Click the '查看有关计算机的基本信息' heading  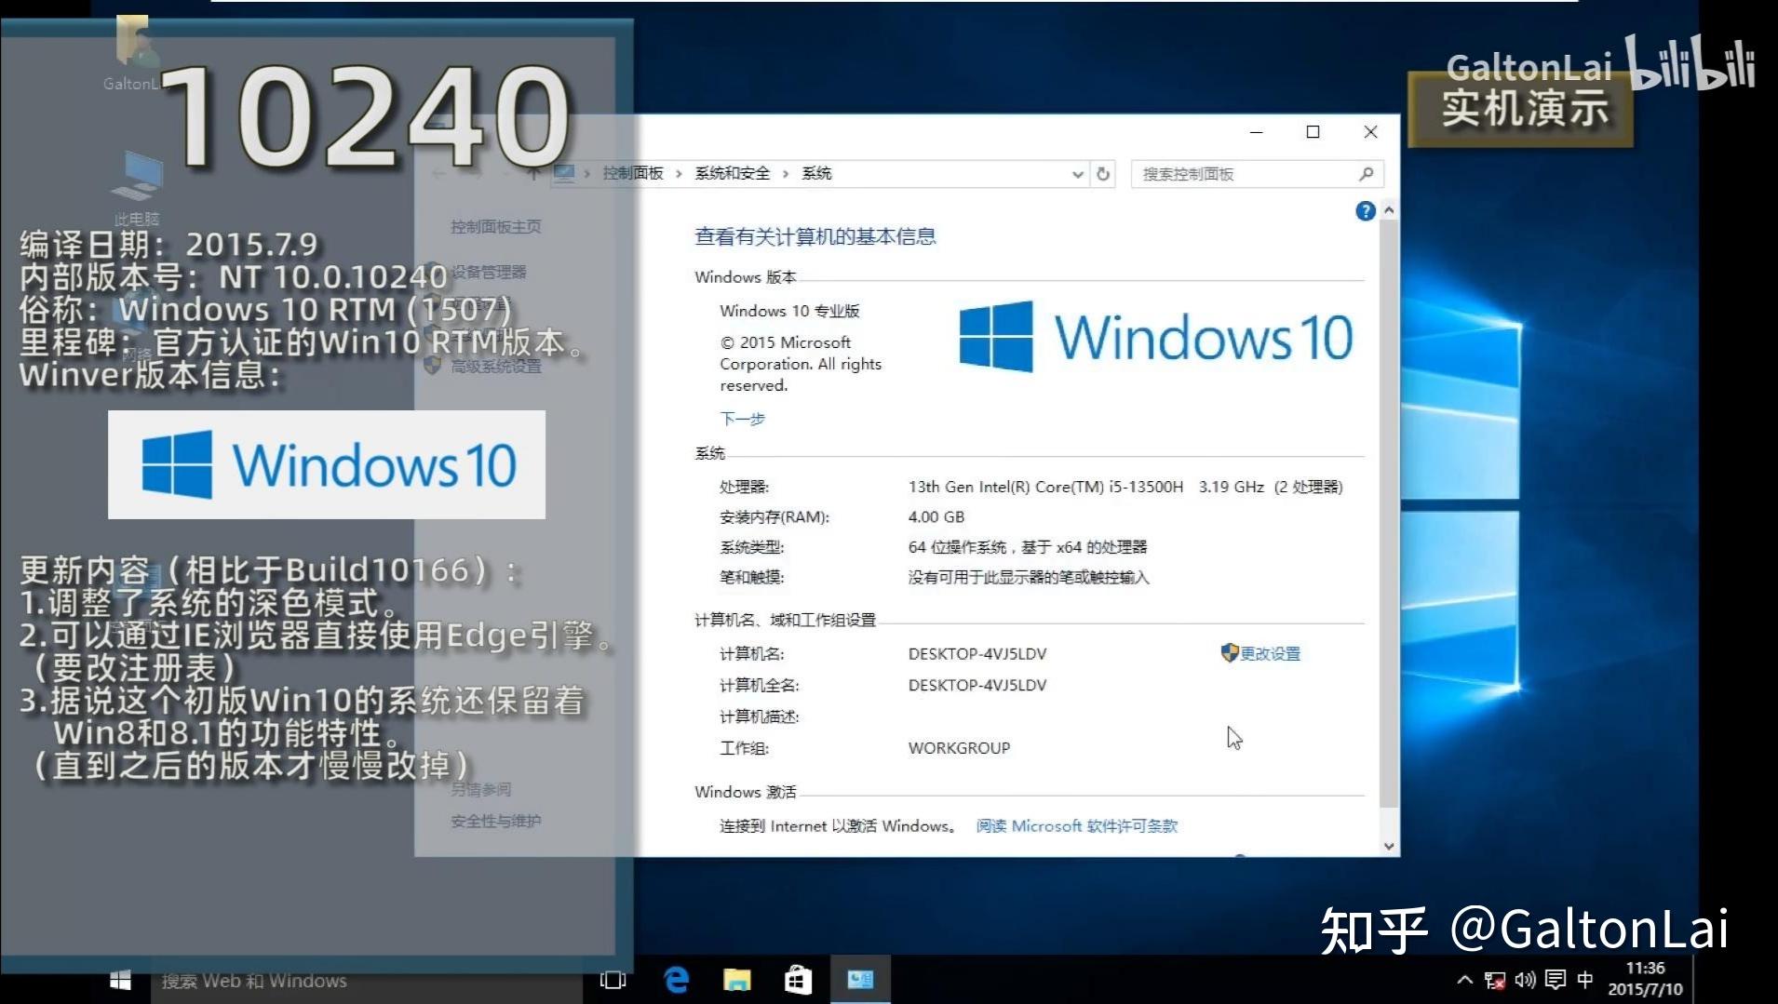coord(815,237)
